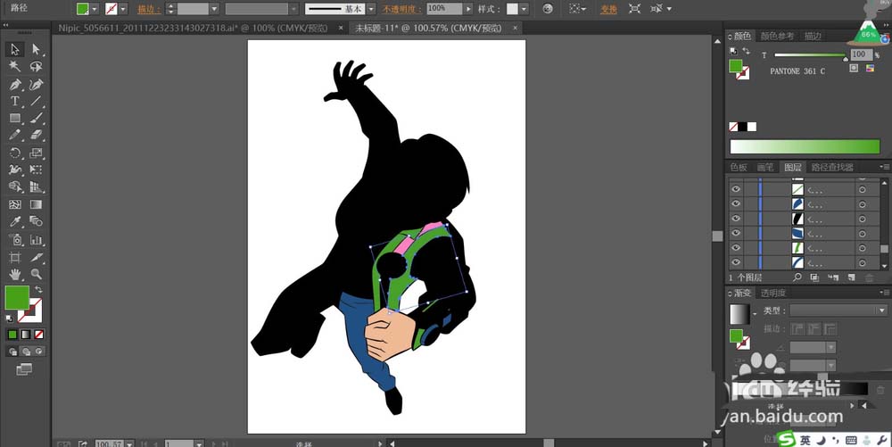
Task: Toggle visibility eye of fifth layer row
Action: (x=736, y=248)
